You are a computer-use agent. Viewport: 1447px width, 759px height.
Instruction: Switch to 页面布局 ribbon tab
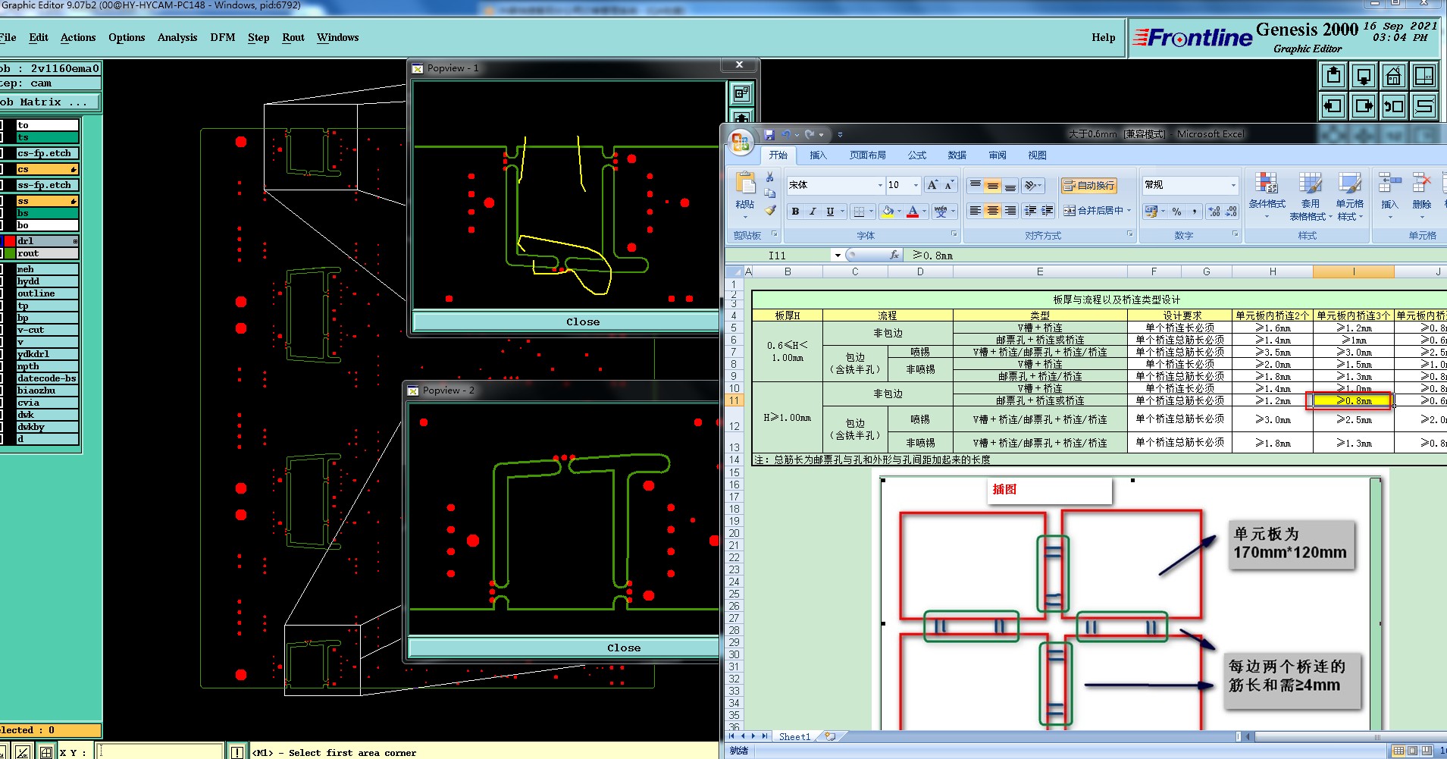[x=867, y=155]
